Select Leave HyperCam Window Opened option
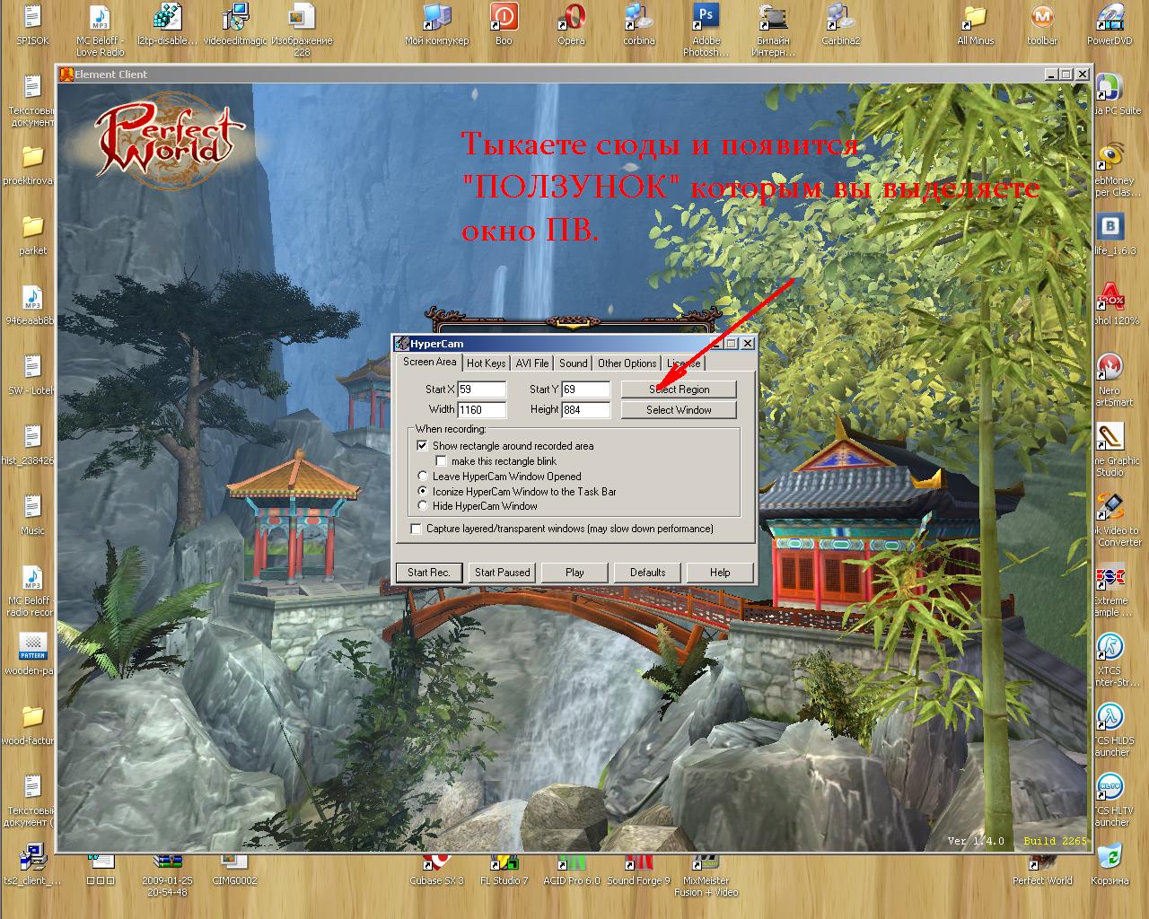Image resolution: width=1149 pixels, height=919 pixels. click(423, 476)
